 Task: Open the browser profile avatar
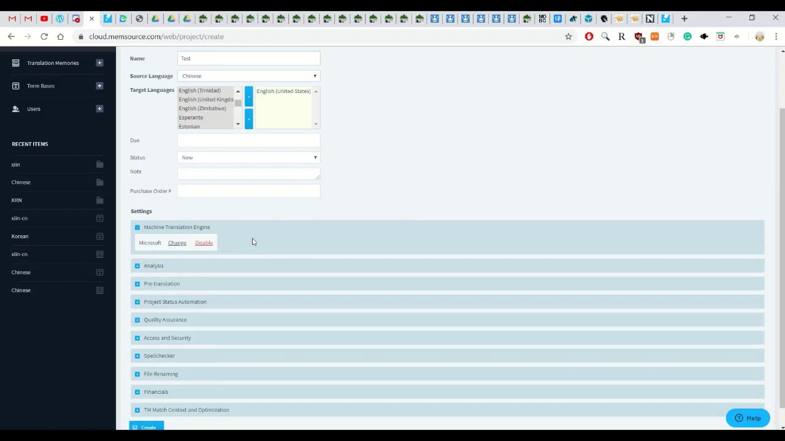(x=760, y=37)
